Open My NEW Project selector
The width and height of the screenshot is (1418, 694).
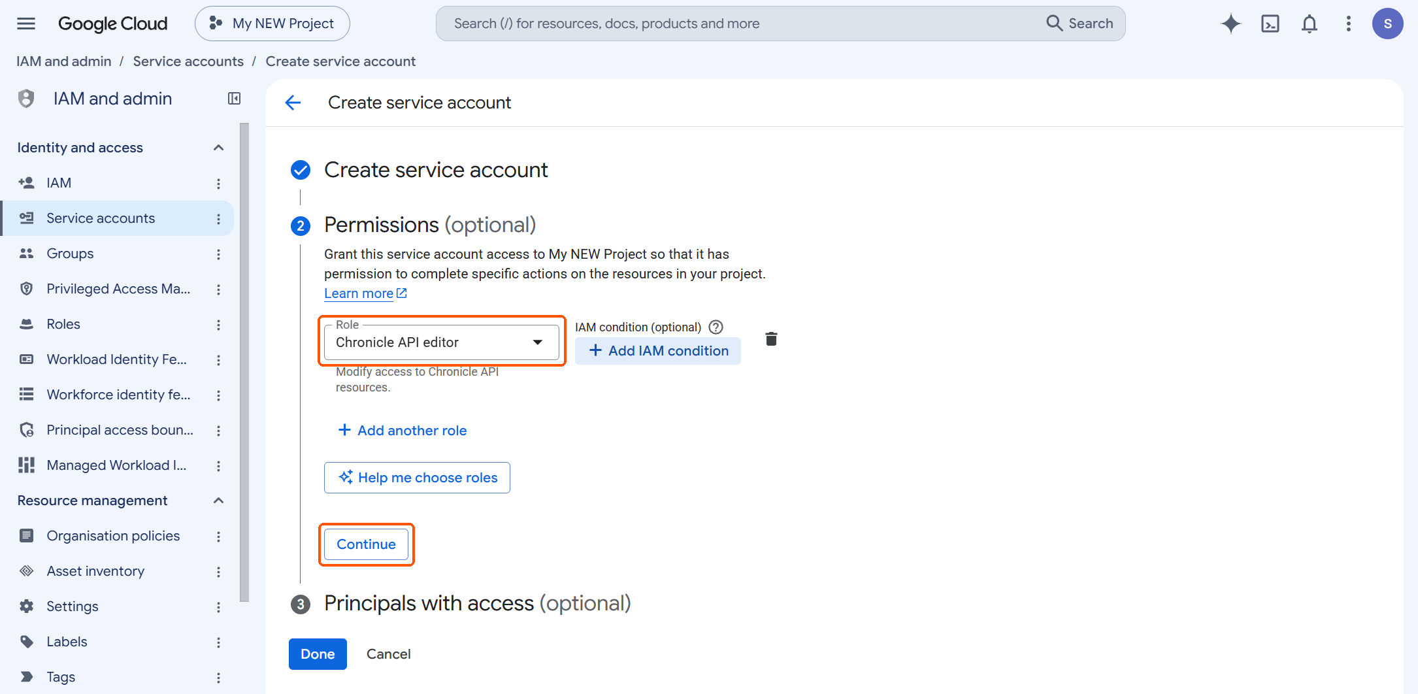click(x=272, y=24)
